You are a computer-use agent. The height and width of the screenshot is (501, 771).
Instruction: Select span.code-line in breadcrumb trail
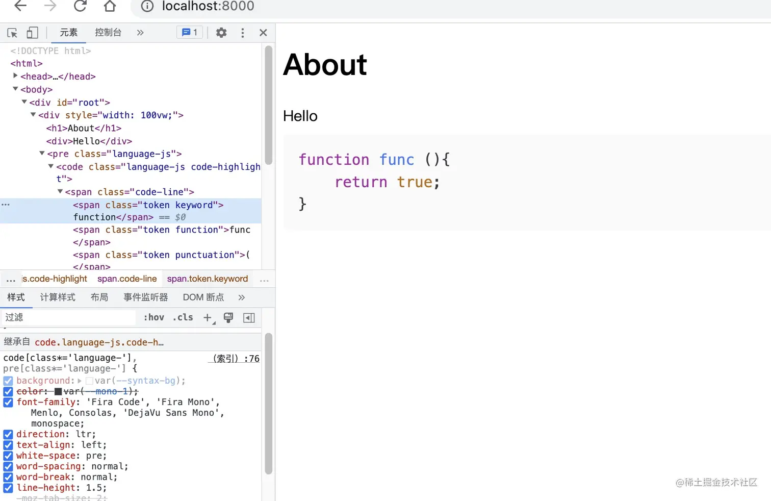tap(127, 279)
